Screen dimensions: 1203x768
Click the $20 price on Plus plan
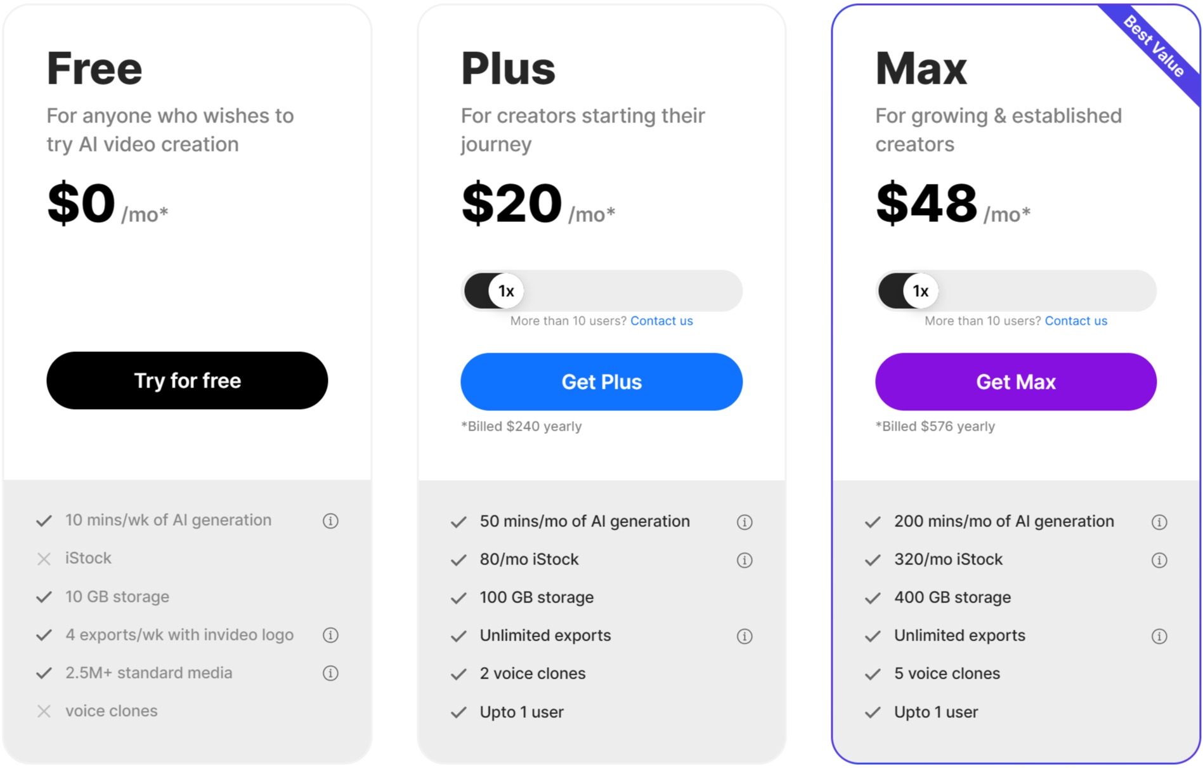pos(512,204)
